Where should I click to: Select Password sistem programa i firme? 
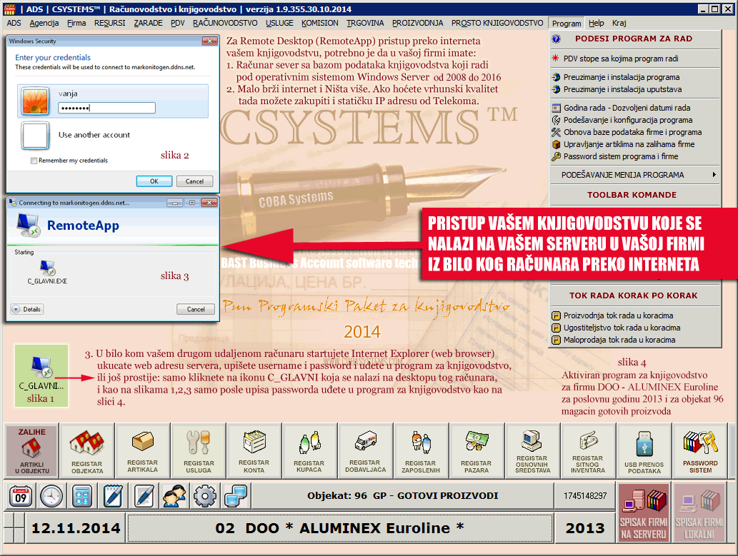point(635,156)
